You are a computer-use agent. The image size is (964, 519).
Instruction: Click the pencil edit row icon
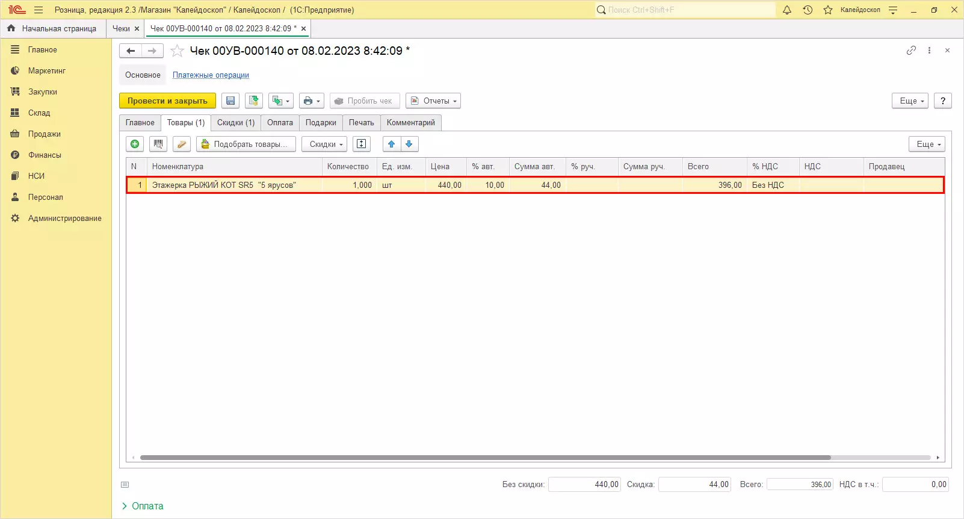(182, 144)
